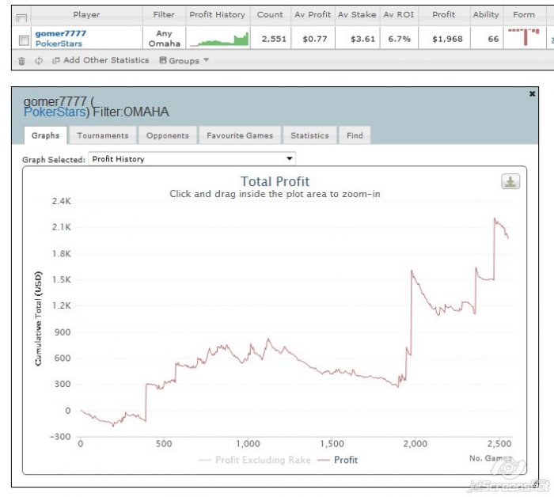
Task: Sort by Ability column header
Action: pyautogui.click(x=486, y=15)
